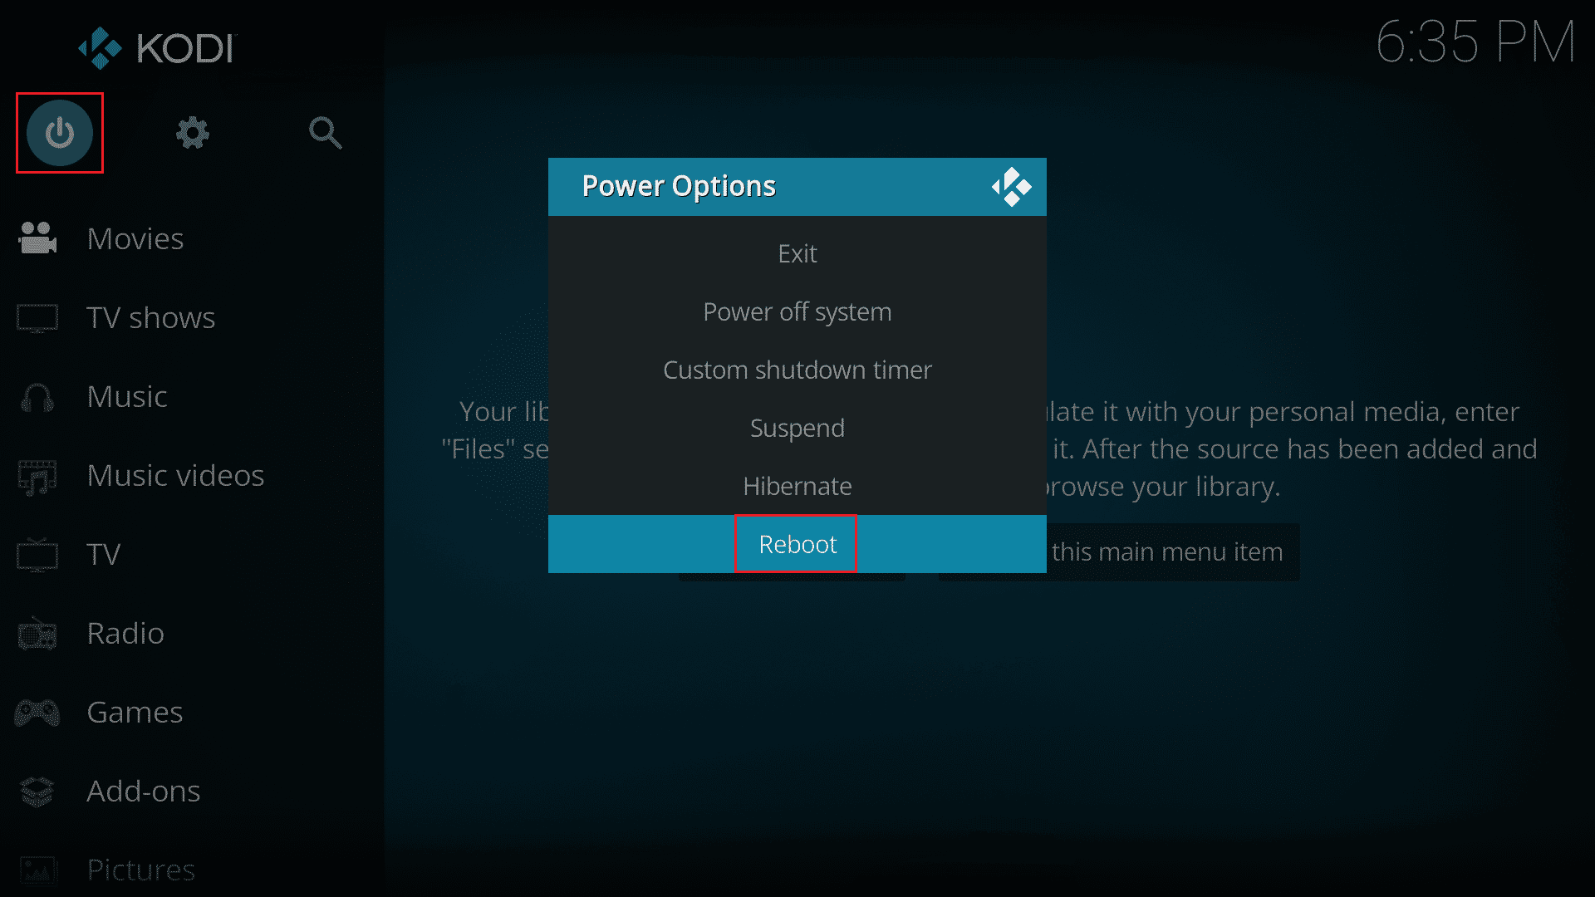Select the Games menu item
1595x897 pixels.
pyautogui.click(x=130, y=711)
